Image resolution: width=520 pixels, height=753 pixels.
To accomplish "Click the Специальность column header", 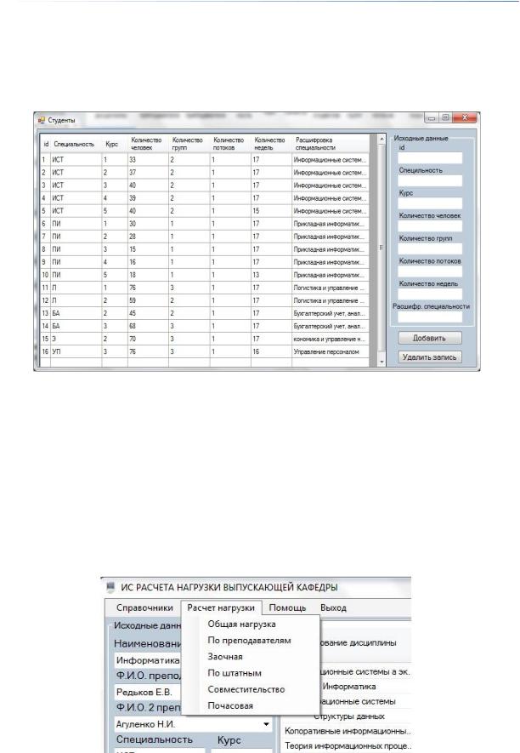I will 76,144.
